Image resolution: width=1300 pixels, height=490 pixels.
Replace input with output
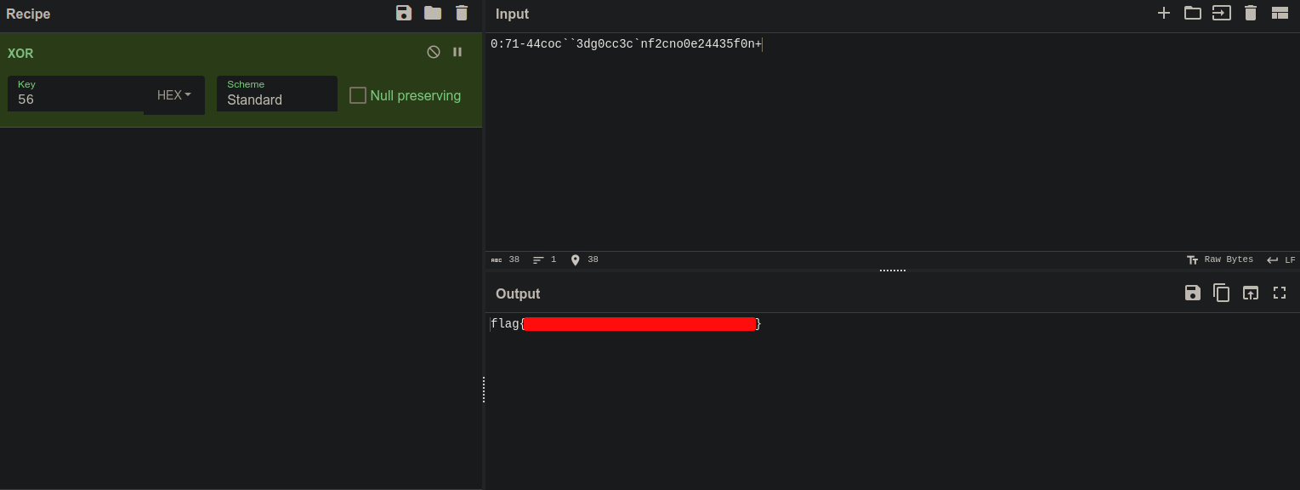[1251, 293]
